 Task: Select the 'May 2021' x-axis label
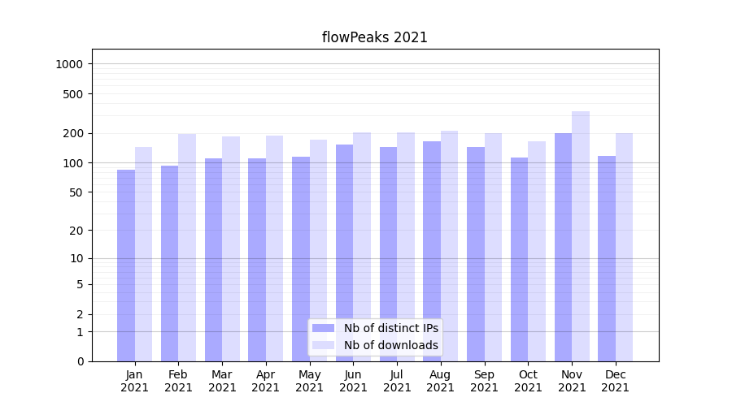[309, 381]
